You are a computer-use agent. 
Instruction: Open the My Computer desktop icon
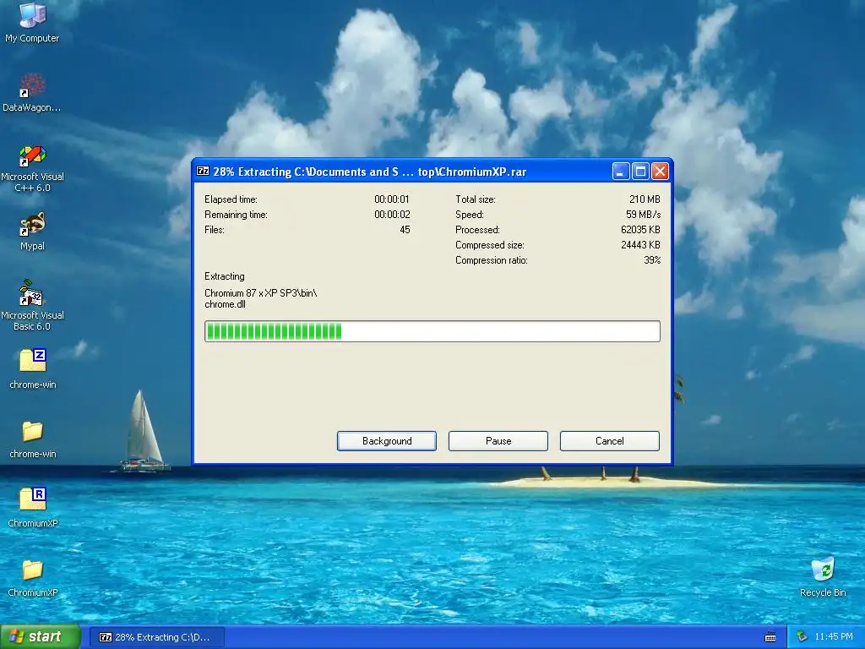[32, 15]
